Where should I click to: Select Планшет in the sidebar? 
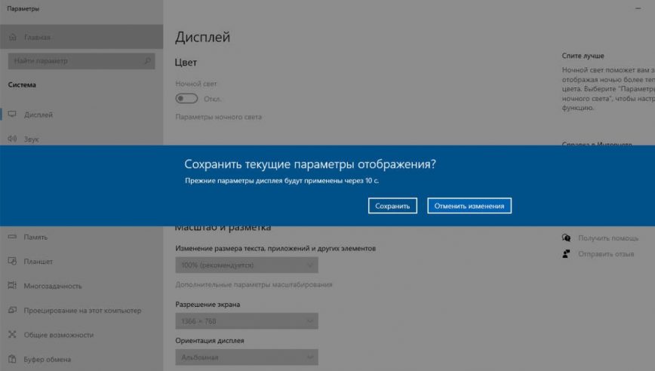[81, 261]
